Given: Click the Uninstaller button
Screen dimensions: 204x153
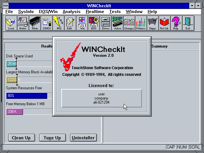Looking at the screenshot, I should pos(84,138).
